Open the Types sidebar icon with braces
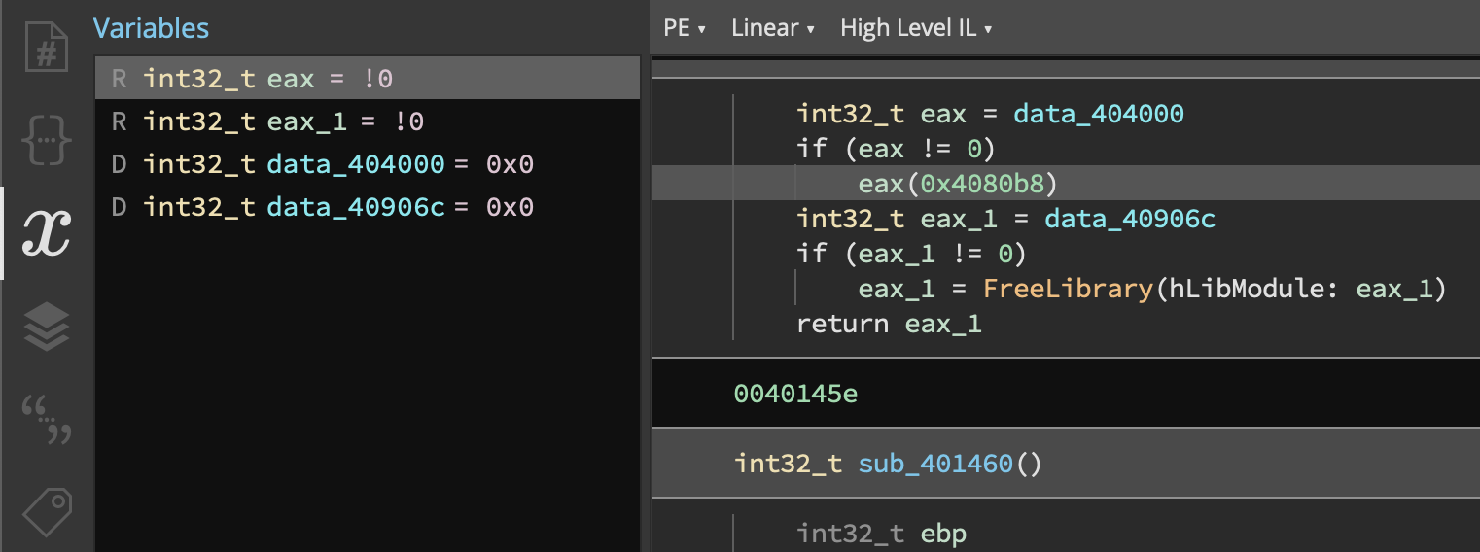Image resolution: width=1480 pixels, height=552 pixels. (x=46, y=141)
